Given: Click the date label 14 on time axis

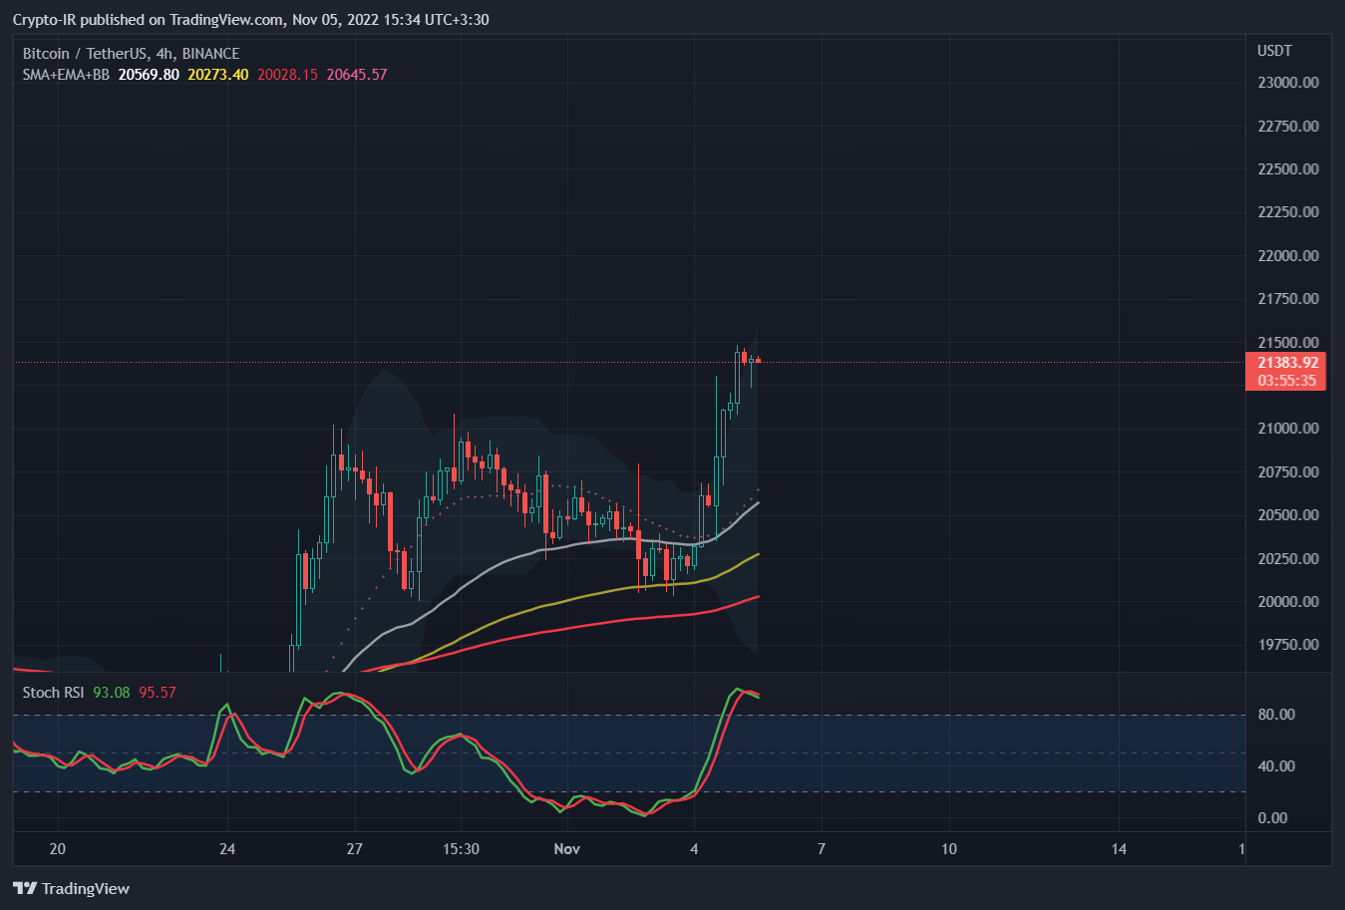Looking at the screenshot, I should click(1120, 849).
